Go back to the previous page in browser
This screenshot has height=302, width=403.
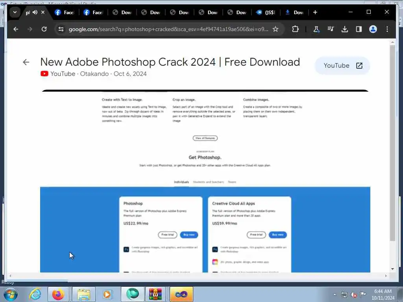(x=16, y=29)
